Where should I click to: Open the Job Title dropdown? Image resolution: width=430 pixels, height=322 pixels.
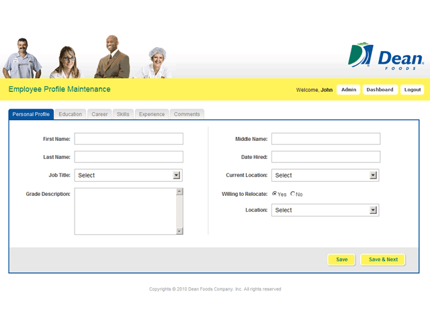[x=128, y=175]
